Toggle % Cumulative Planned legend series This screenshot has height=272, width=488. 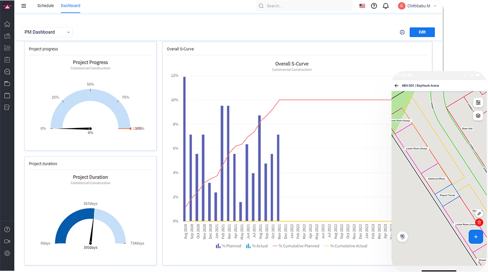[296, 246]
